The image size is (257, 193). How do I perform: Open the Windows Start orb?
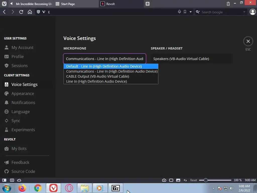point(7,188)
